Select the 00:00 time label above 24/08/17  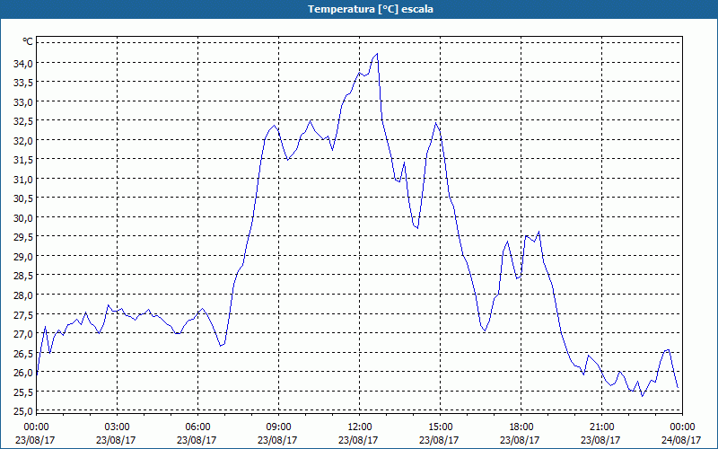[682, 427]
